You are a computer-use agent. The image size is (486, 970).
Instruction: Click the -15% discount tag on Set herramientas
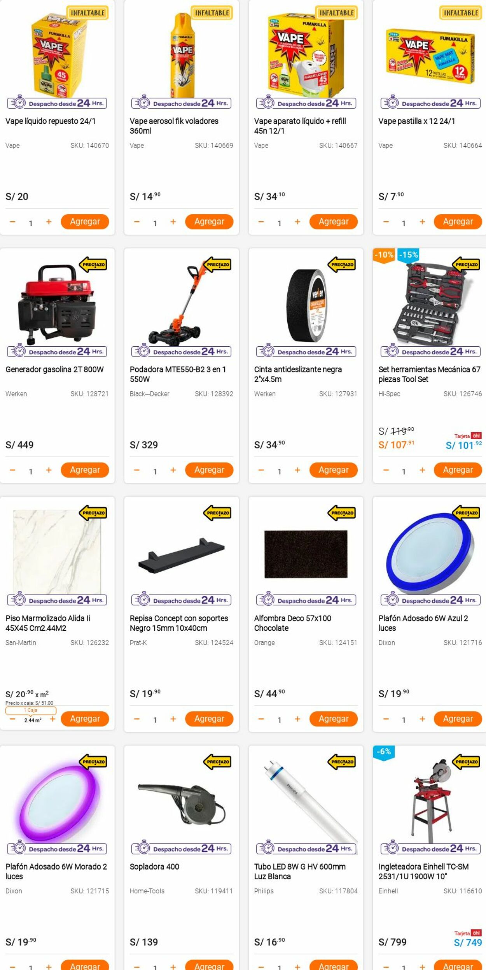click(x=408, y=255)
